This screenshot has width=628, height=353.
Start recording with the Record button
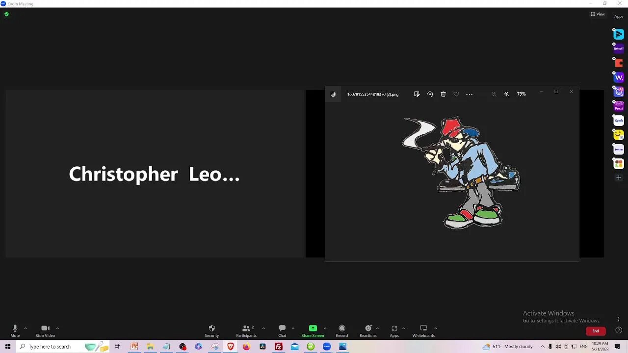342,331
